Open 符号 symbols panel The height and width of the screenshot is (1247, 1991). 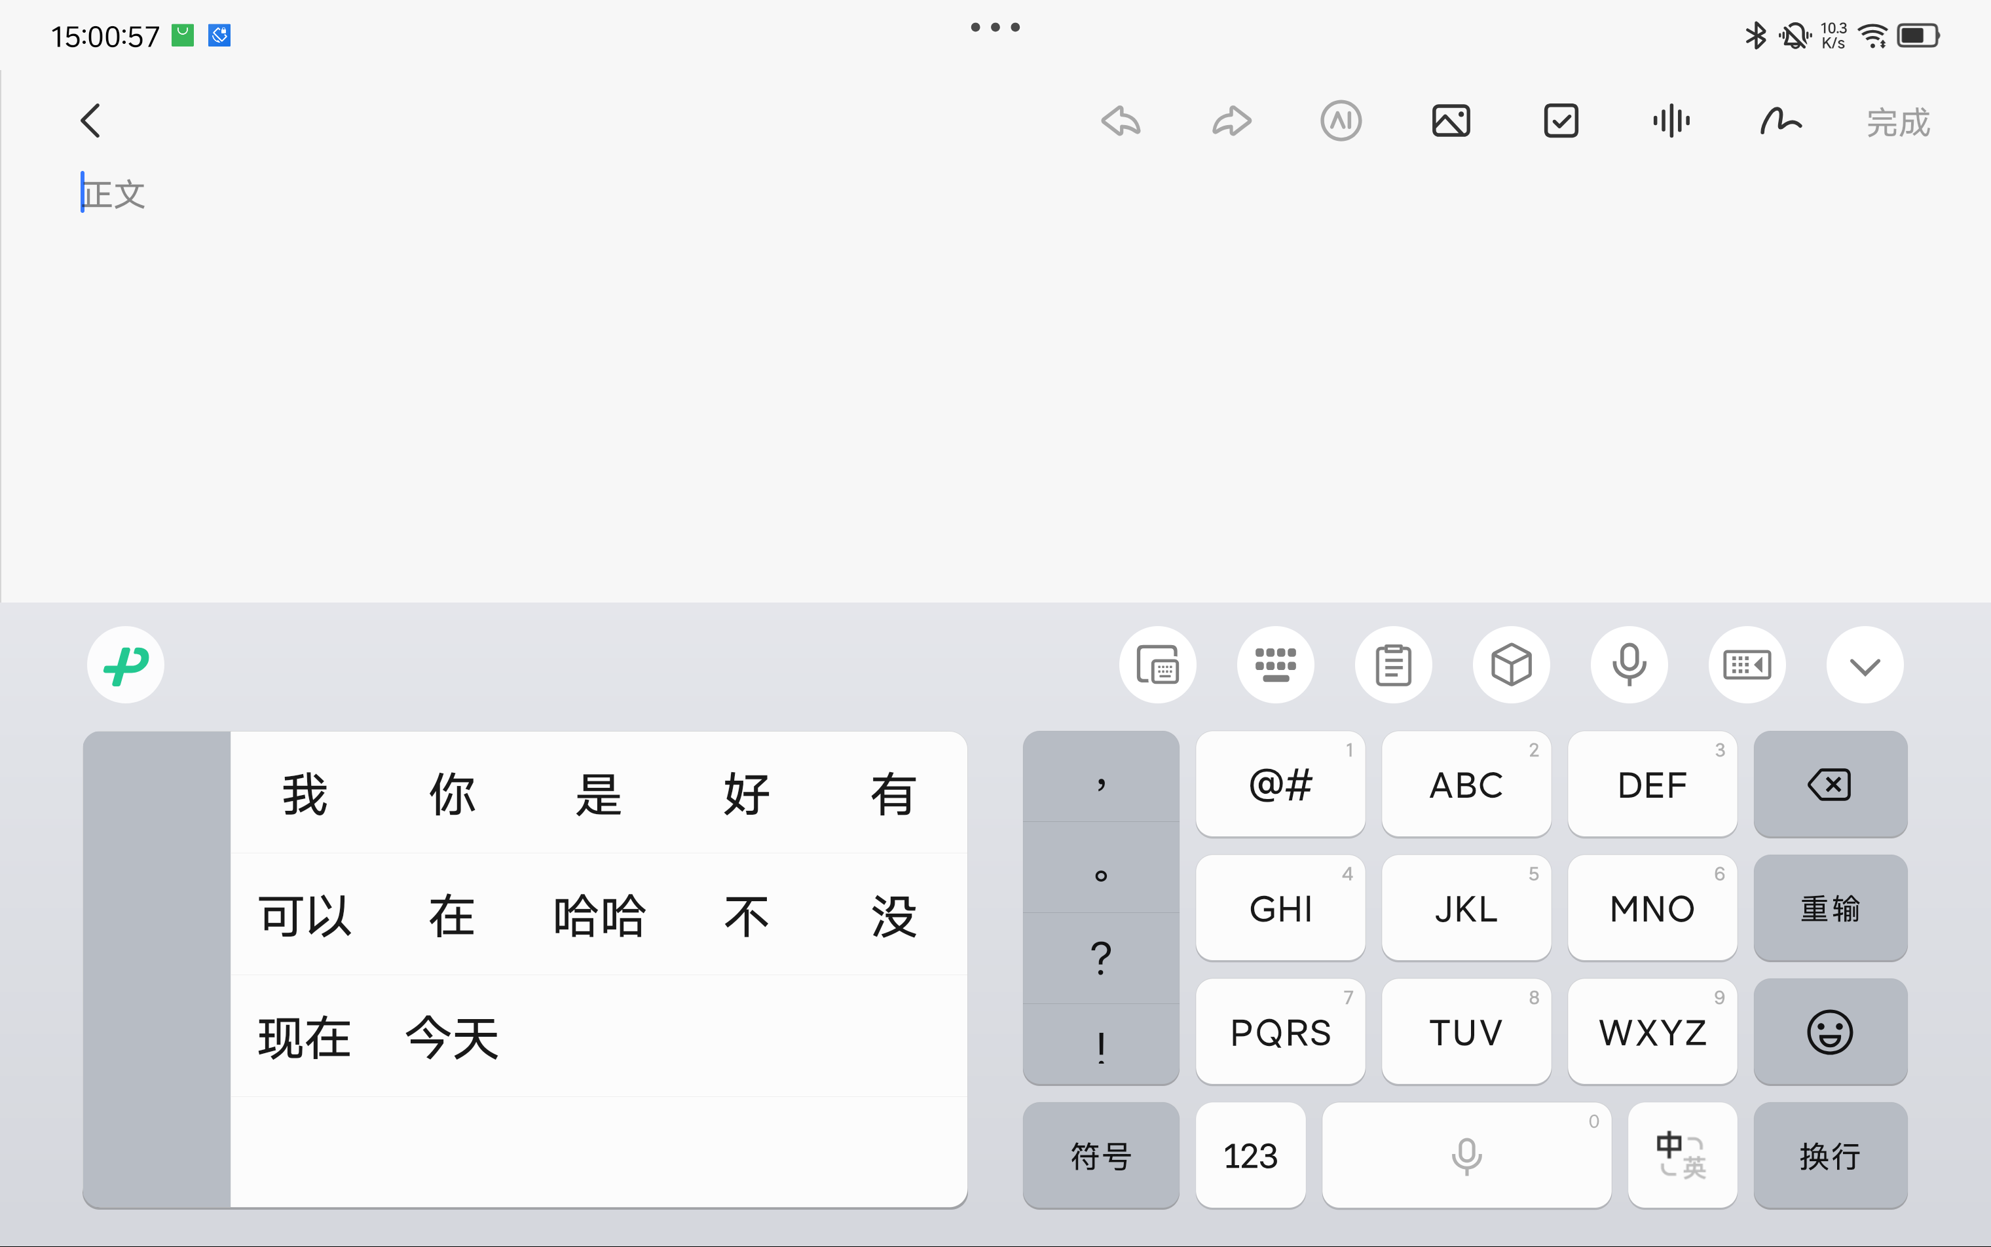click(x=1100, y=1155)
